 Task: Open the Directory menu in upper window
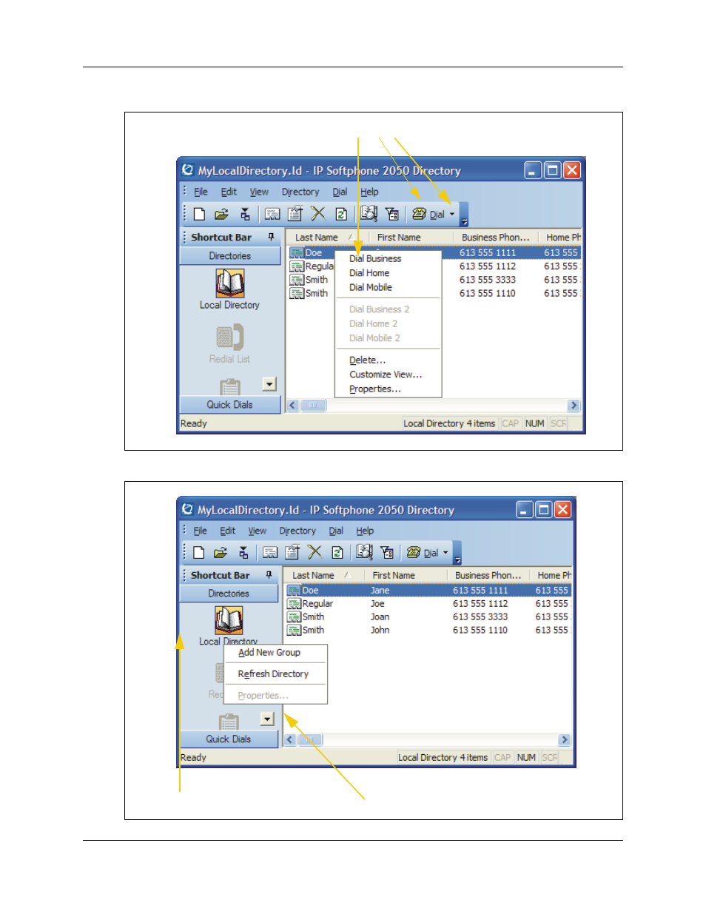pos(300,192)
